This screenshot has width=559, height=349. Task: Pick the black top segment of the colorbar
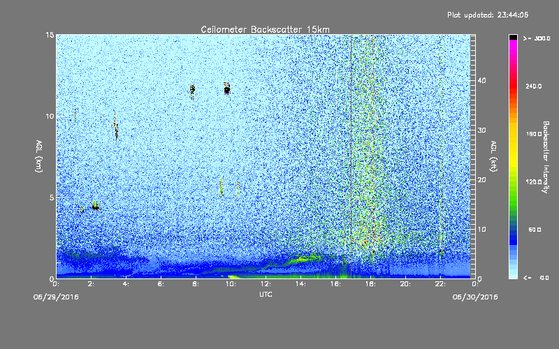pyautogui.click(x=513, y=37)
